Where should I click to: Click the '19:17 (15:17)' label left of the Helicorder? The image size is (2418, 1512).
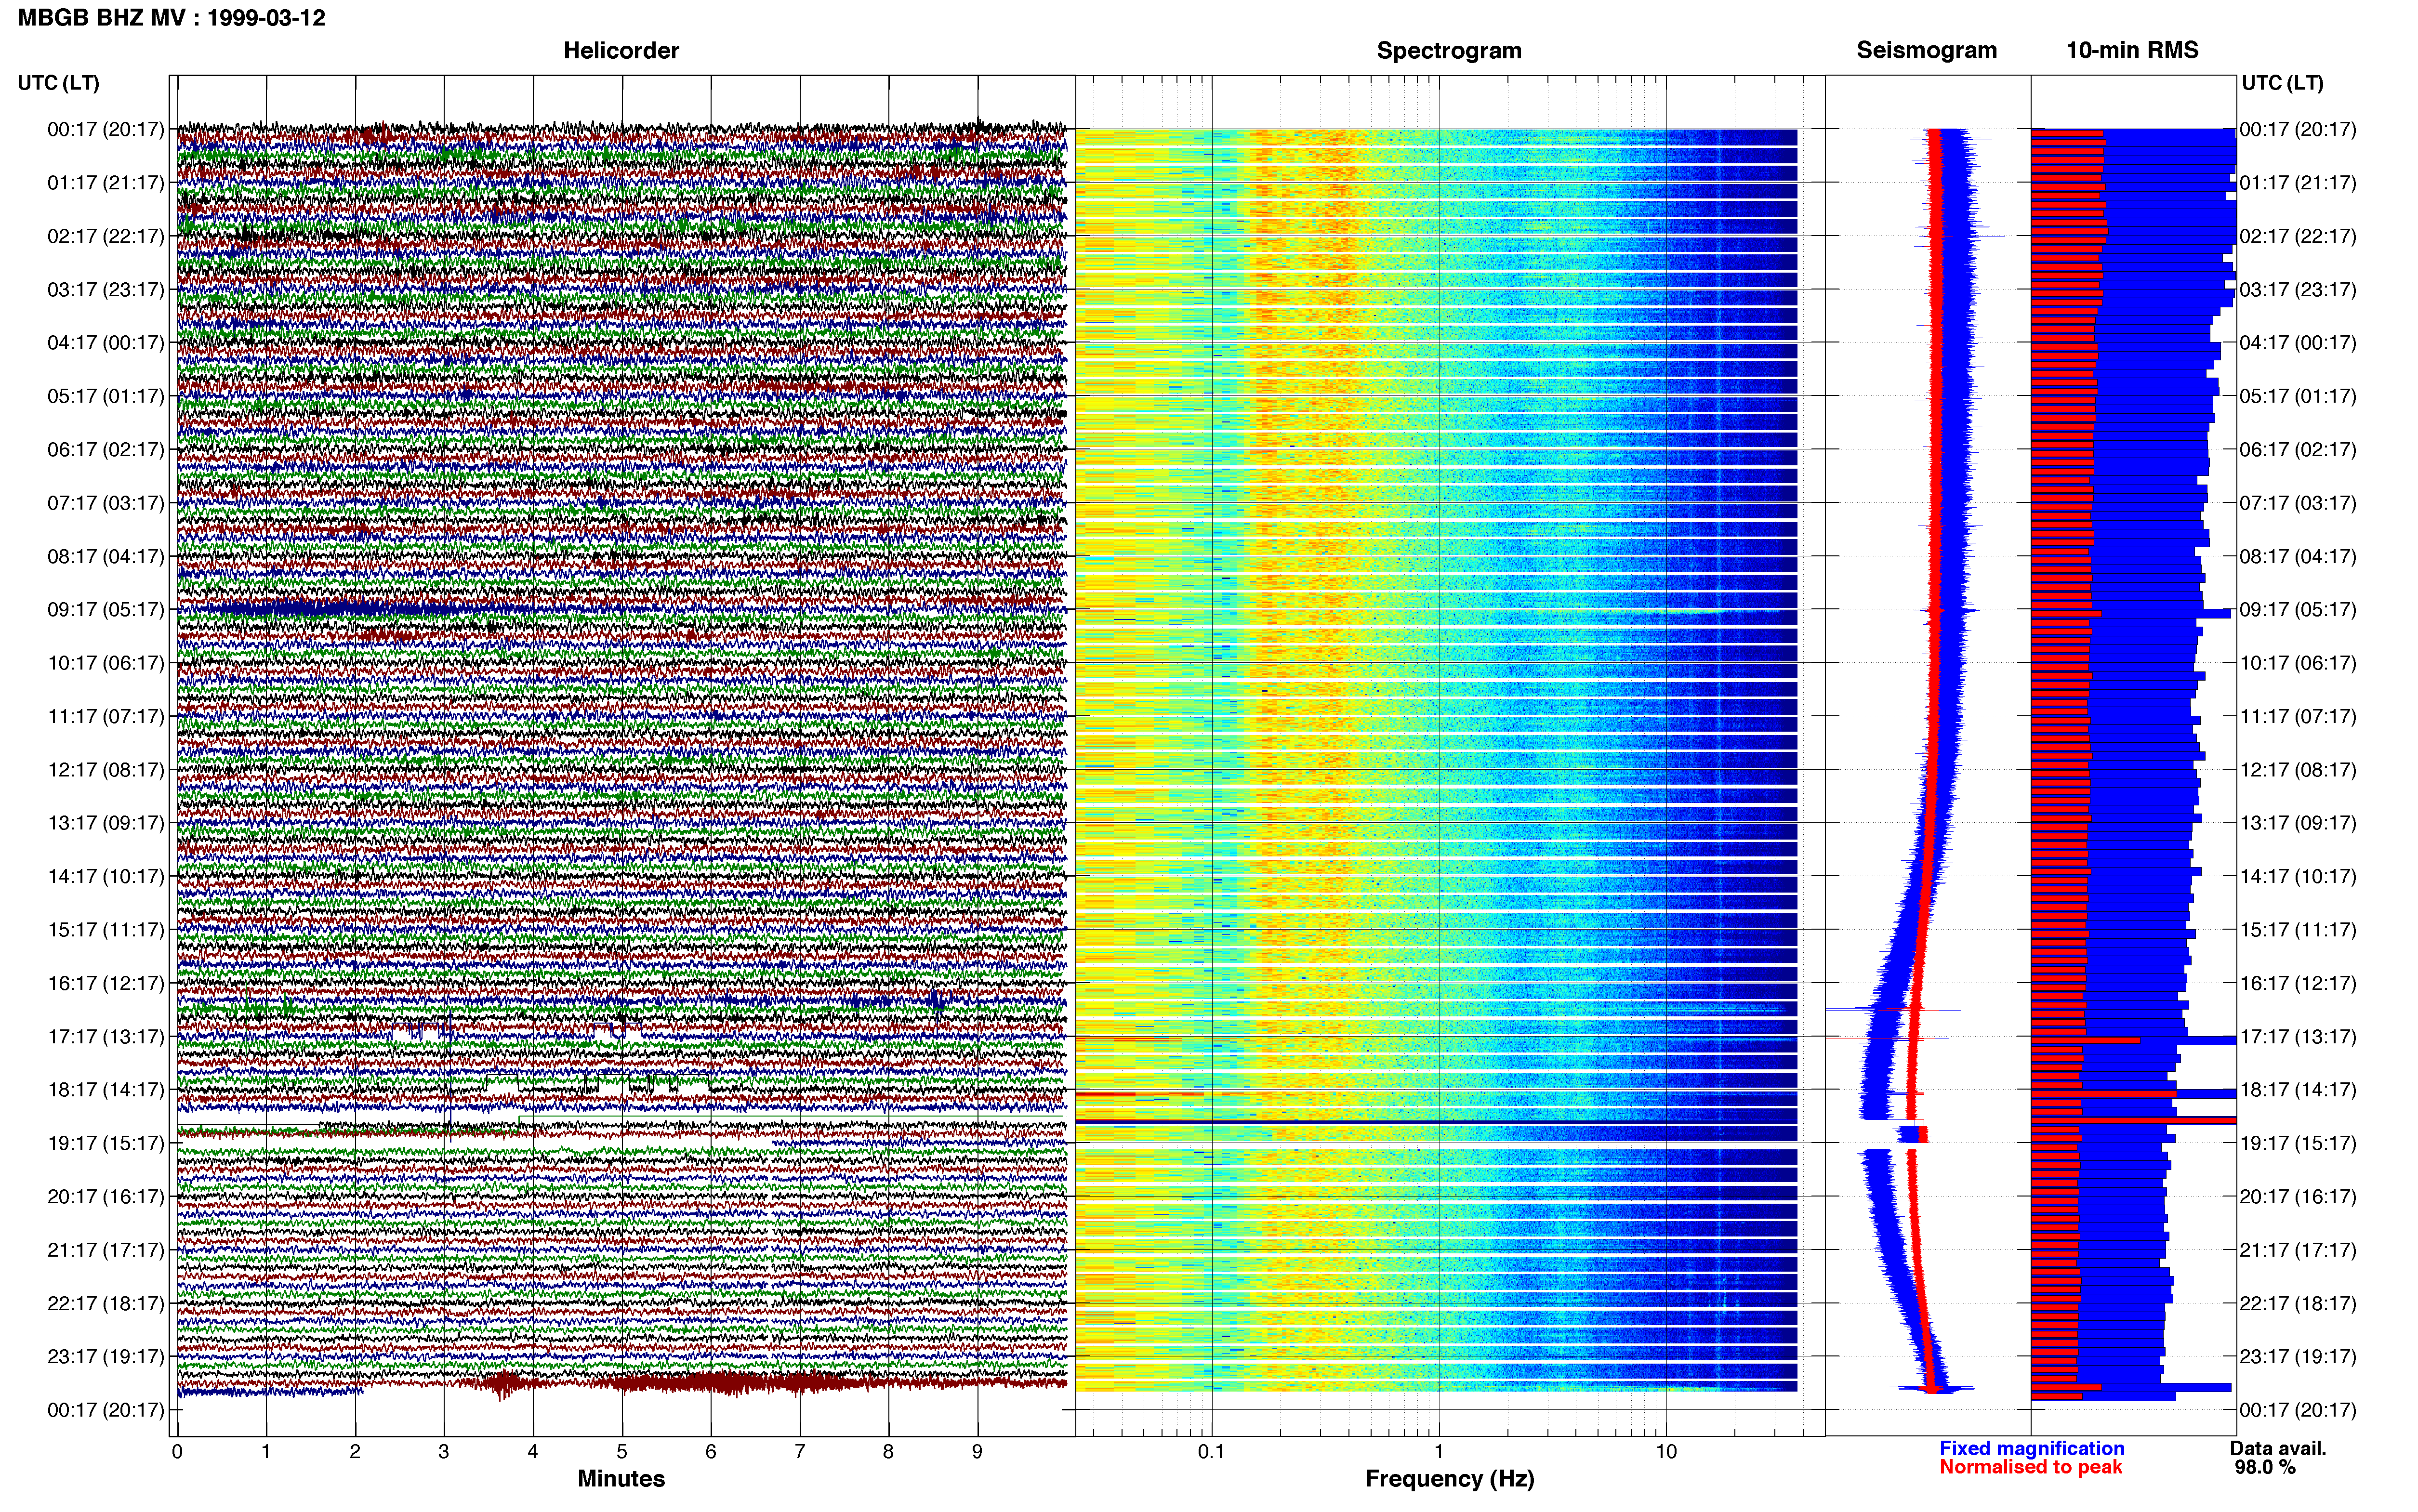pos(106,1143)
